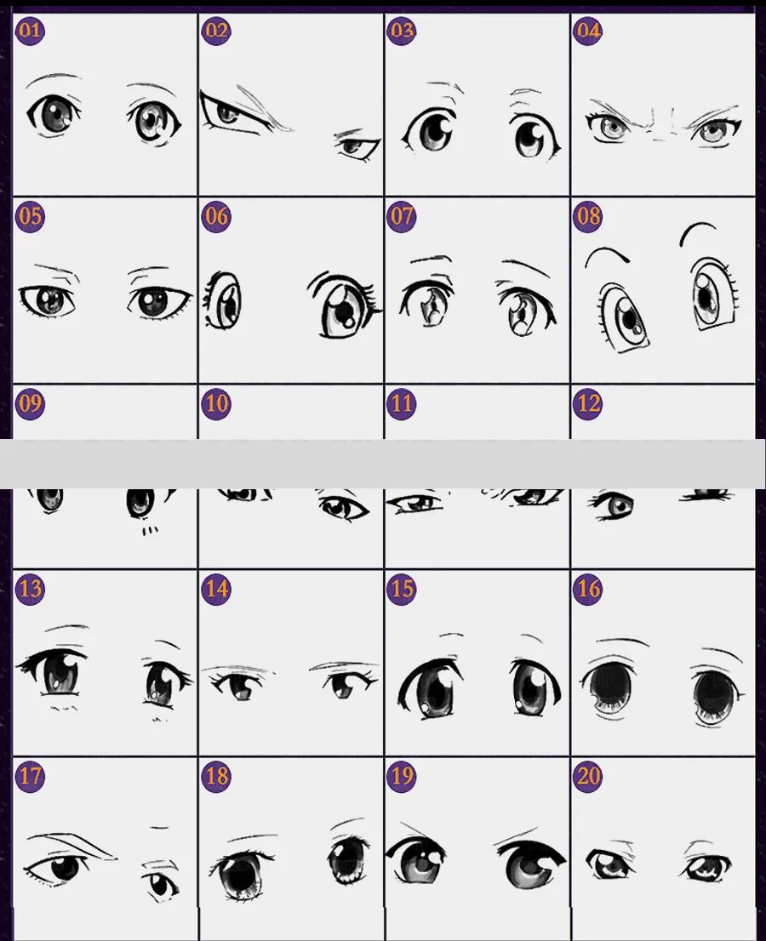Choose eye style thumbnail 03
The width and height of the screenshot is (766, 941).
(477, 104)
